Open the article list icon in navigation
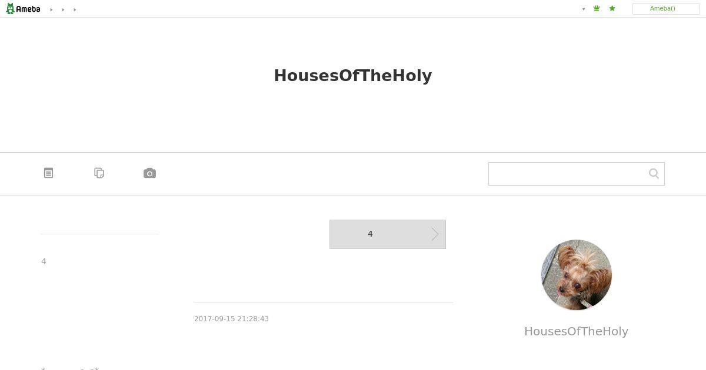Viewport: 706px width, 370px height. (49, 173)
